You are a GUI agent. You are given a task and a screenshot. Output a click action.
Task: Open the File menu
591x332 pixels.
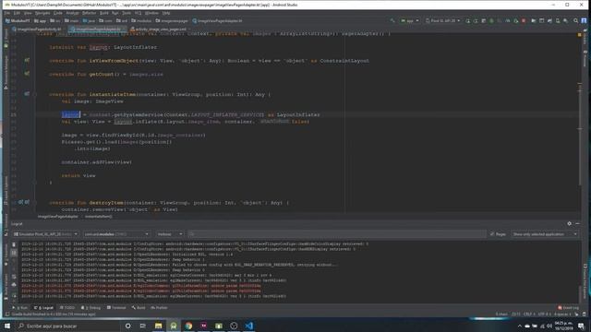tap(6, 13)
